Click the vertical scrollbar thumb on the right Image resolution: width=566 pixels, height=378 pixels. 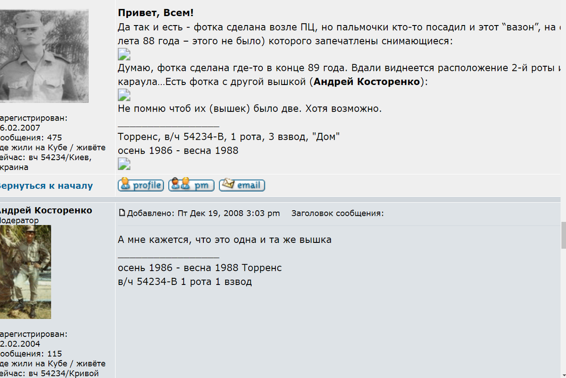564,235
